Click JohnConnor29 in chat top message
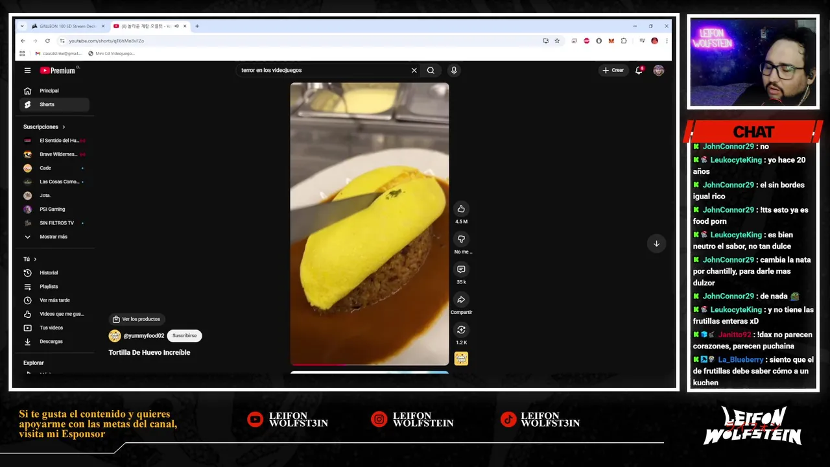The width and height of the screenshot is (830, 467). [x=728, y=147]
